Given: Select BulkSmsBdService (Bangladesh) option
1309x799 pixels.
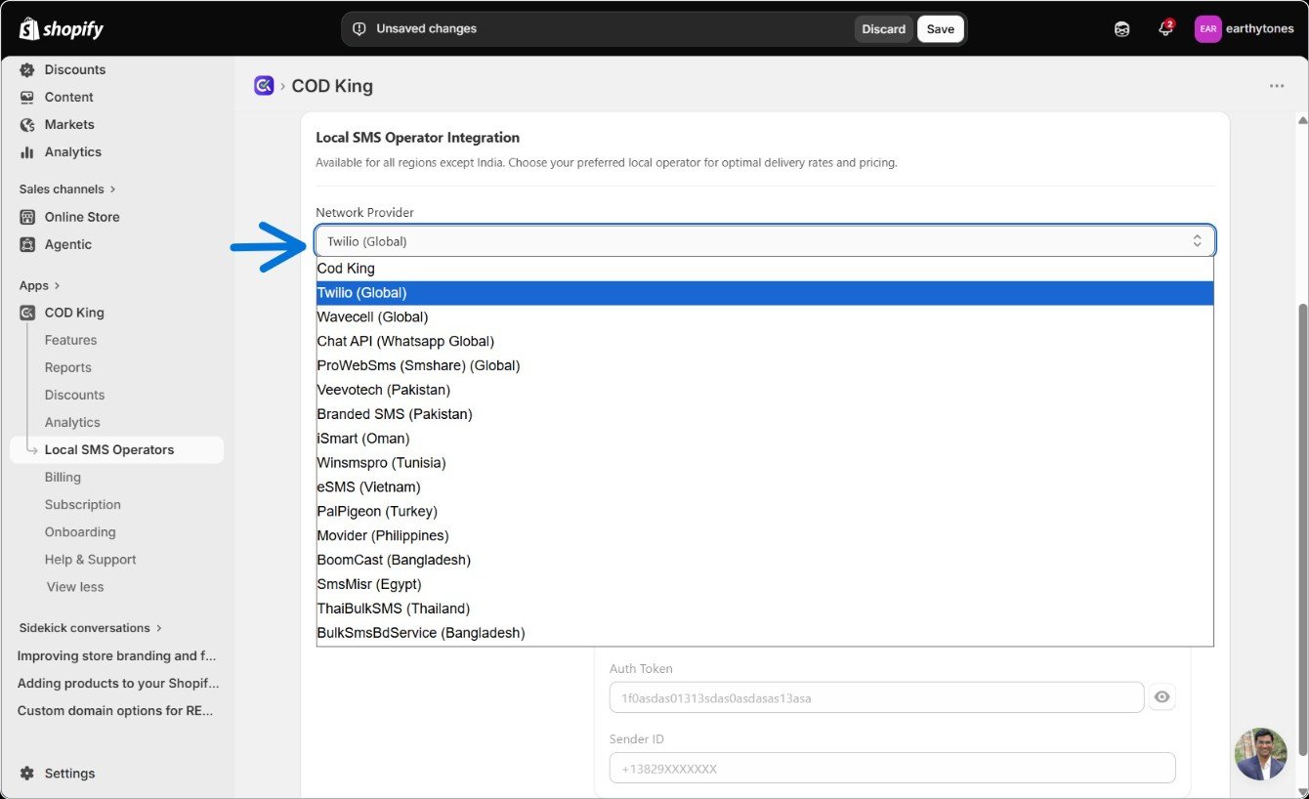Looking at the screenshot, I should [x=765, y=633].
